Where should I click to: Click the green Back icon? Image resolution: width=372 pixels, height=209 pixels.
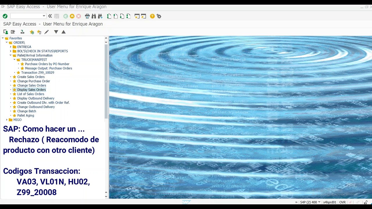point(66,16)
